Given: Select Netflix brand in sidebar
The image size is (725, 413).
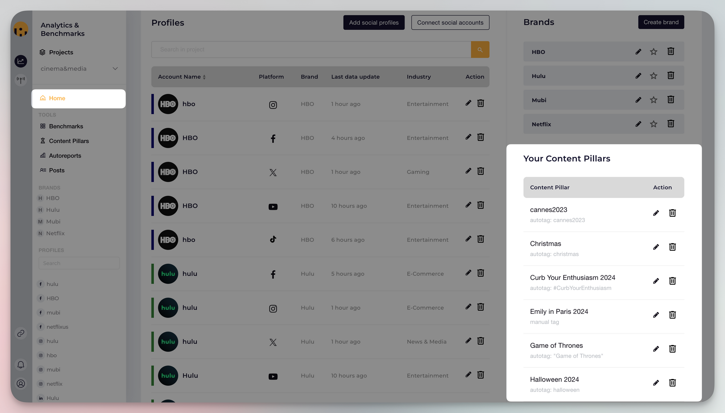Looking at the screenshot, I should click(x=55, y=233).
